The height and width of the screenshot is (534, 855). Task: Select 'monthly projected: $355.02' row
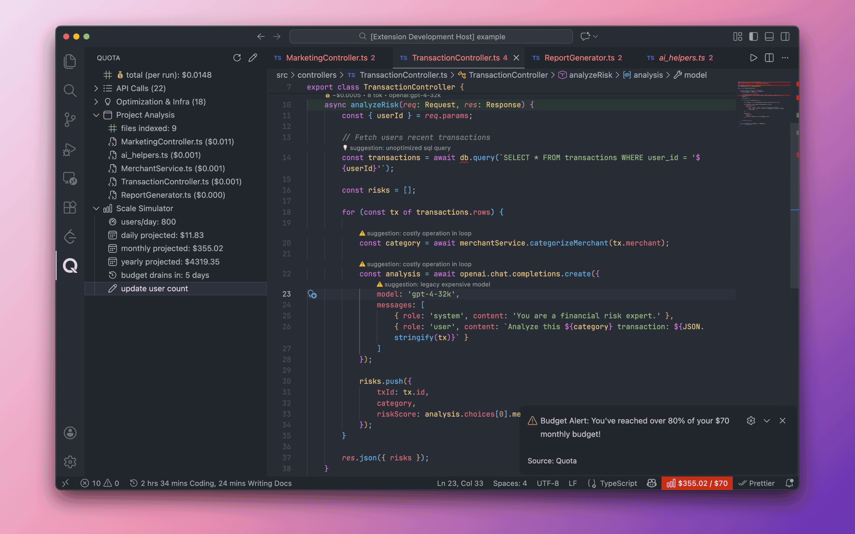pyautogui.click(x=176, y=248)
